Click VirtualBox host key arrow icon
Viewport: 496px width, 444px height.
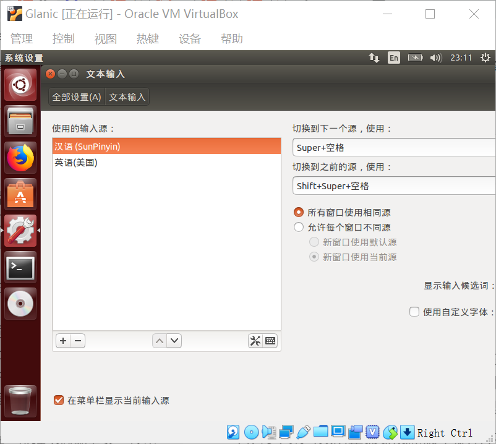408,432
